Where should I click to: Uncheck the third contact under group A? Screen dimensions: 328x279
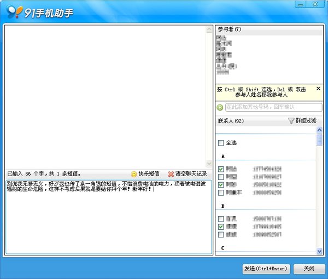coord(221,184)
